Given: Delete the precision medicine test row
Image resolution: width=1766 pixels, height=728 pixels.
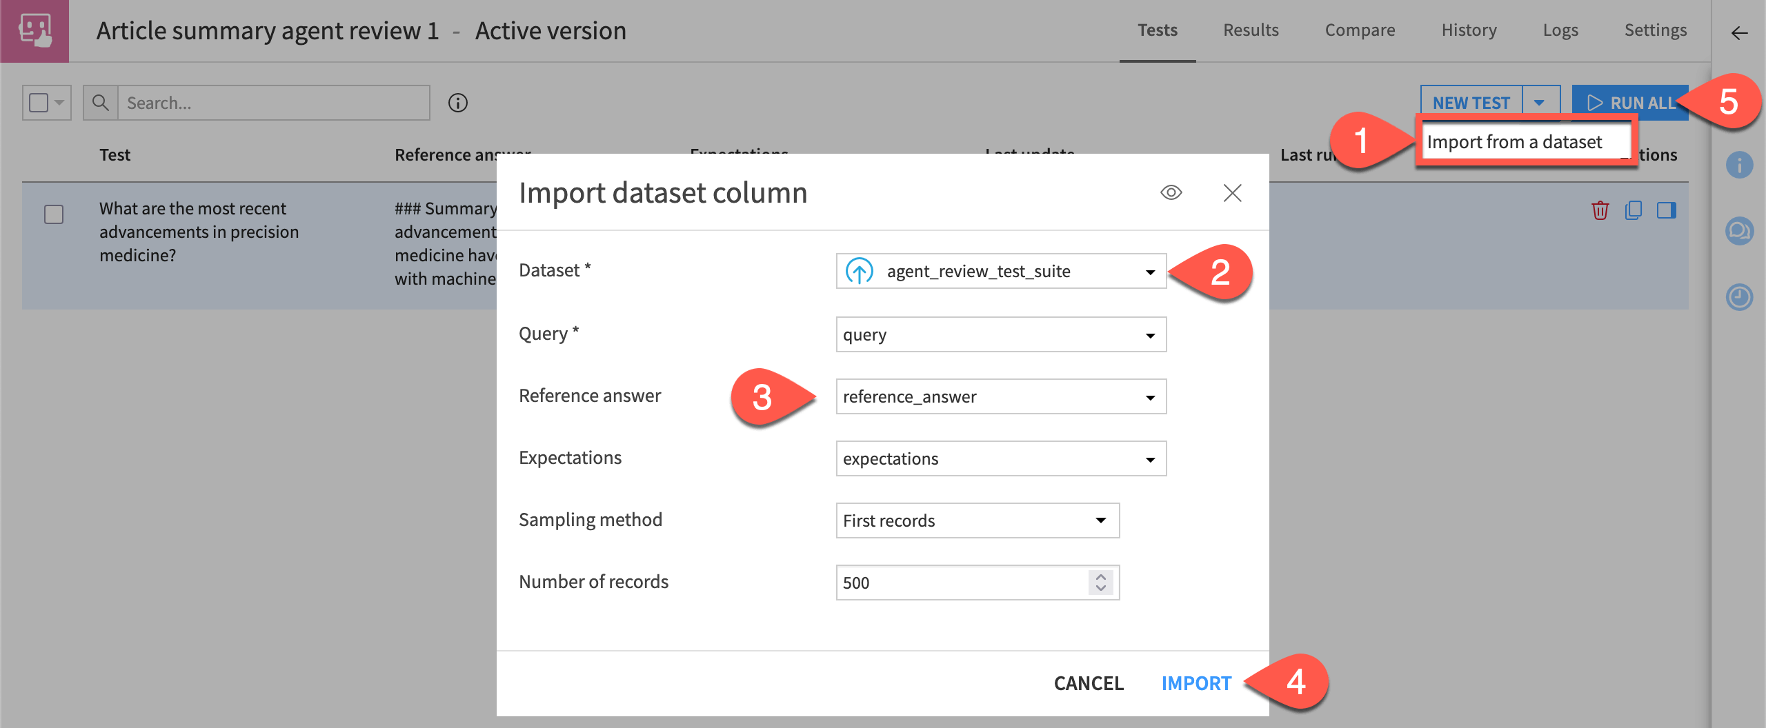Looking at the screenshot, I should point(1600,210).
